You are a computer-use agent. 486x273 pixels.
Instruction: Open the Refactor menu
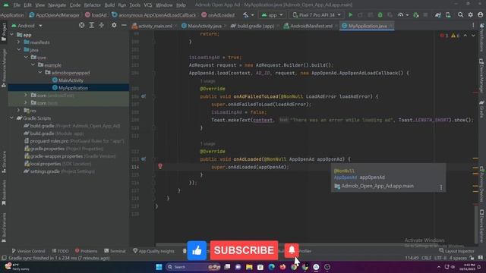click(x=93, y=5)
